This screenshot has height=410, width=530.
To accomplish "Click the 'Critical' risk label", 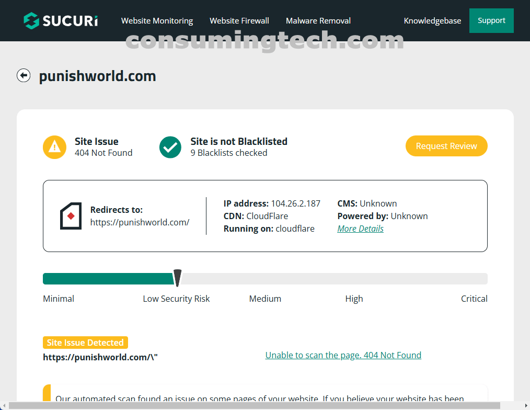I will click(x=474, y=299).
